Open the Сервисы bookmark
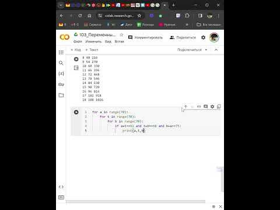Screen dimensions: 280x210 point(93,24)
